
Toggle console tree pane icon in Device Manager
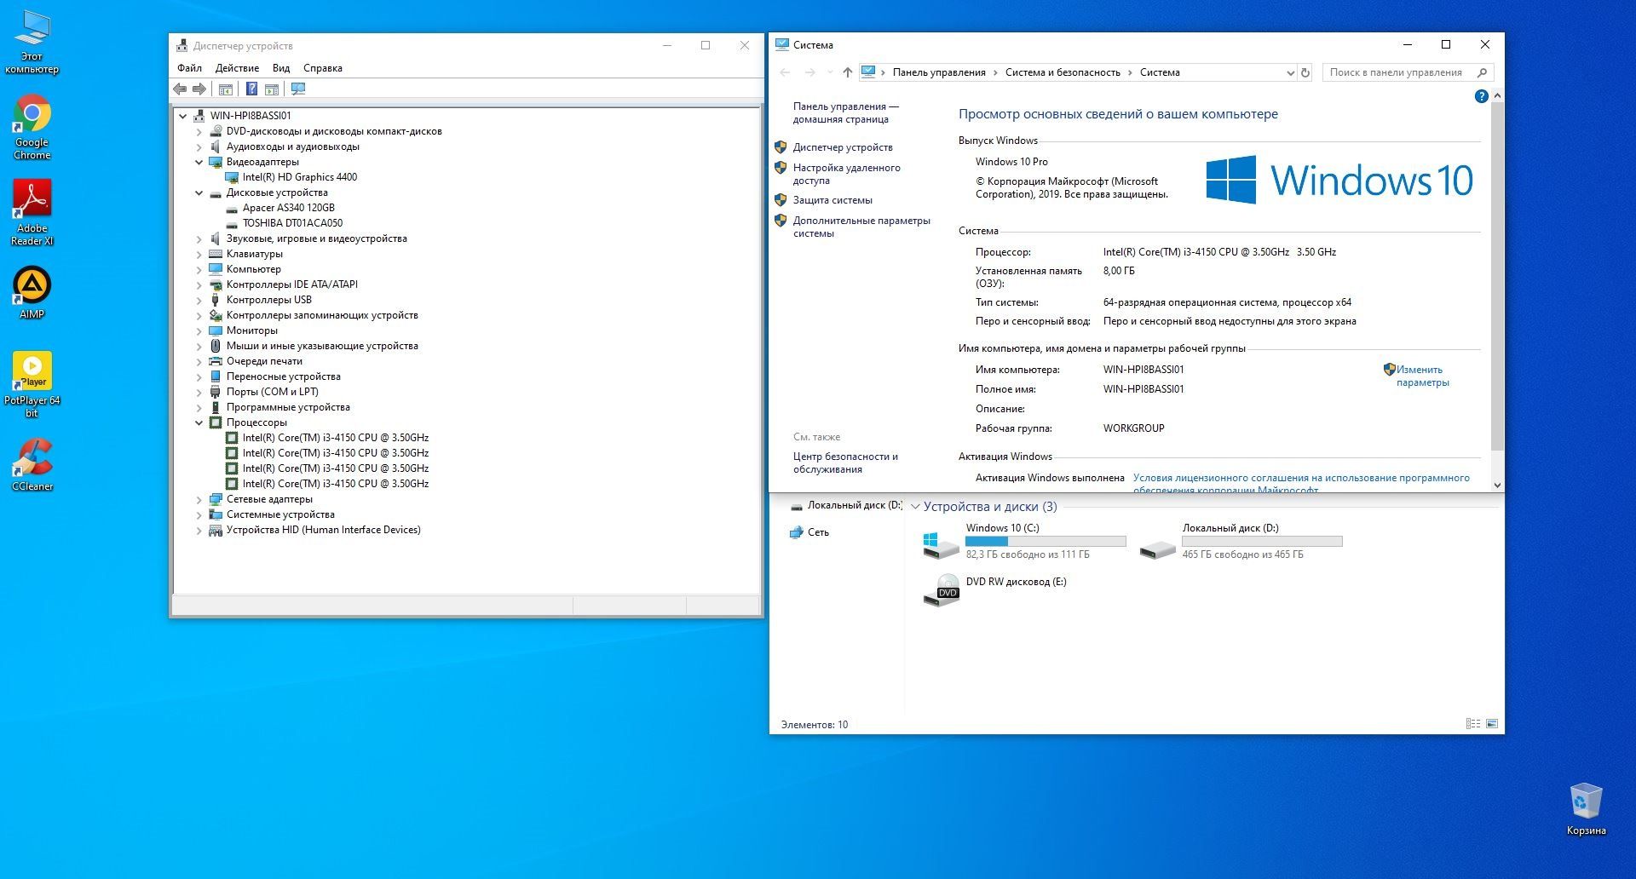click(x=226, y=89)
